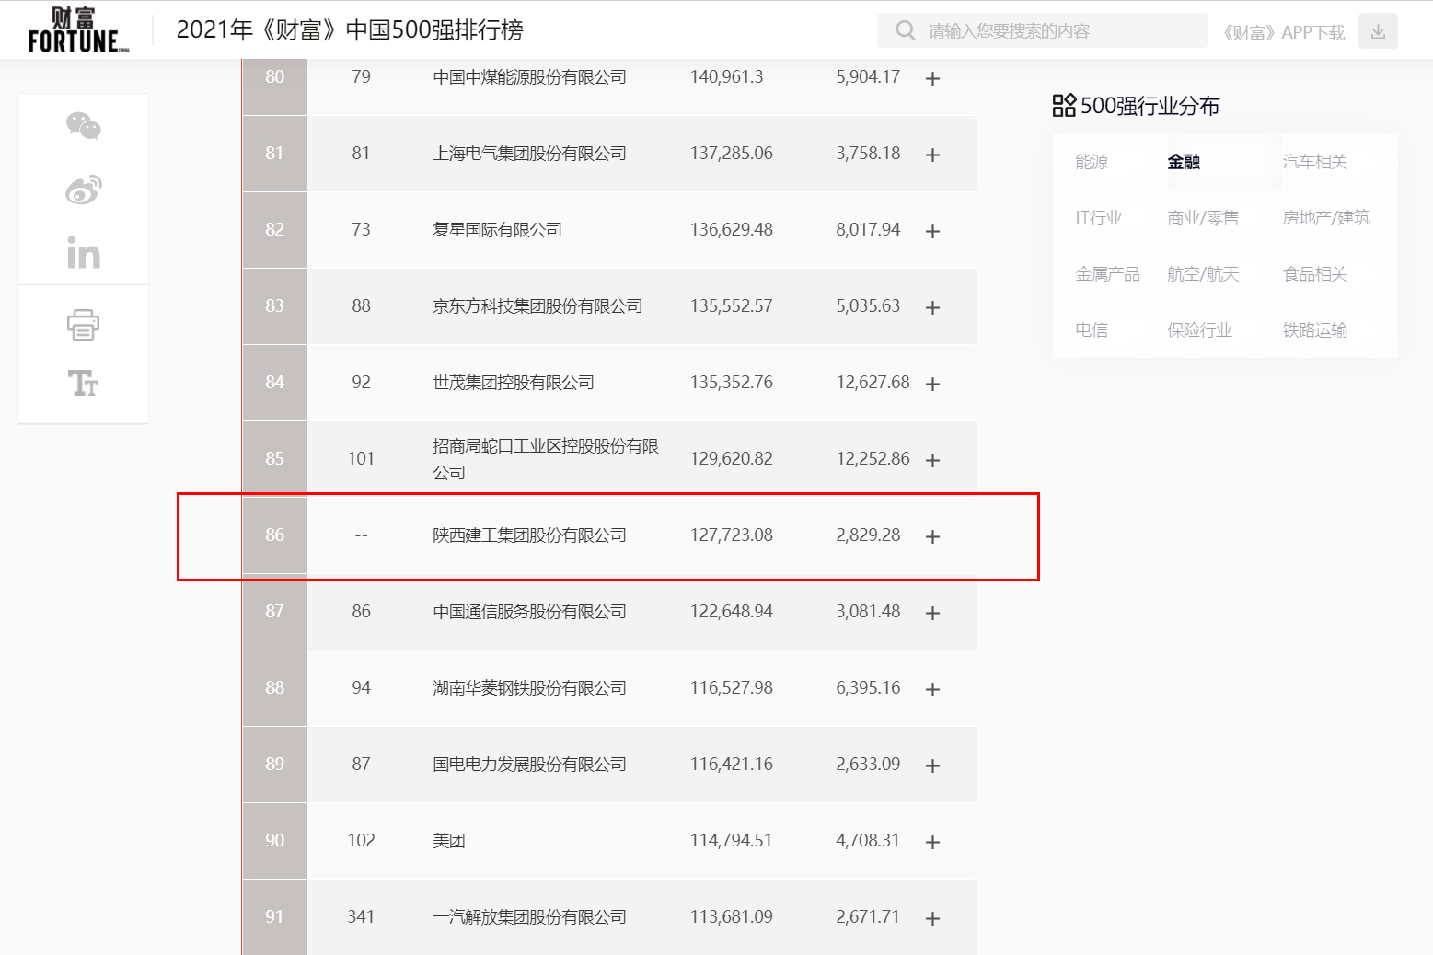This screenshot has height=955, width=1433.
Task: Open 京东方科技集团股份有限公司 company link
Action: click(537, 306)
